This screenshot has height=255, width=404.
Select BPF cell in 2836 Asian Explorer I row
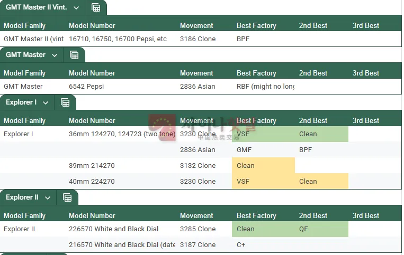(306, 150)
